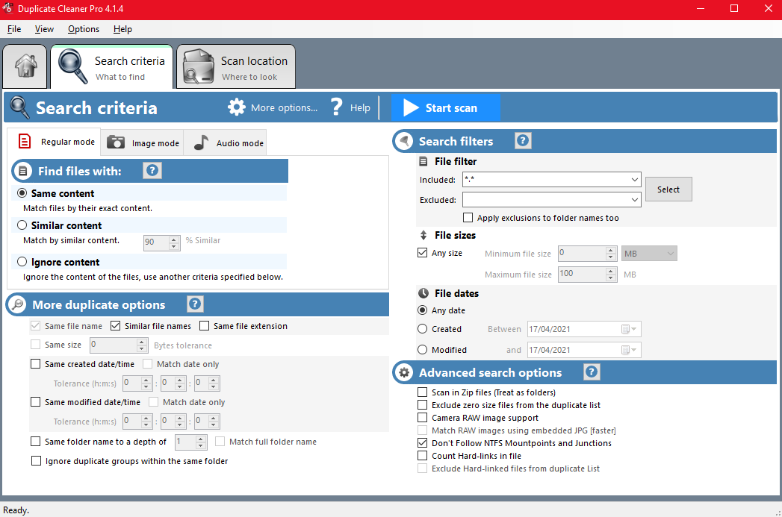
Task: Open the minimum file size MB dropdown
Action: click(x=649, y=254)
